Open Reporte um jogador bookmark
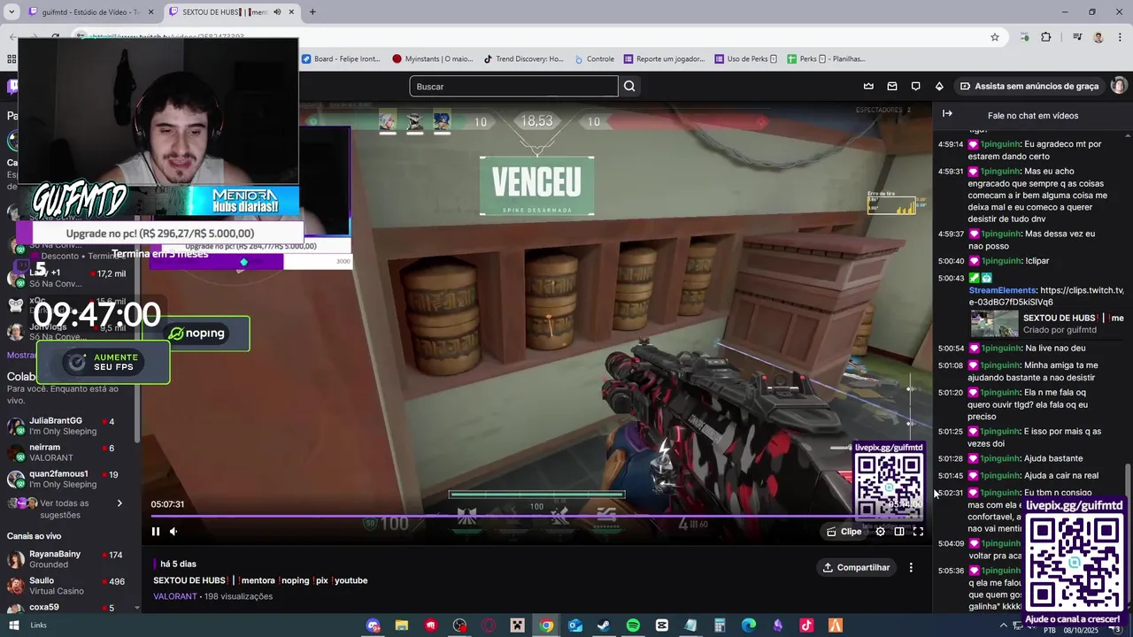Viewport: 1133px width, 637px height. [x=665, y=59]
